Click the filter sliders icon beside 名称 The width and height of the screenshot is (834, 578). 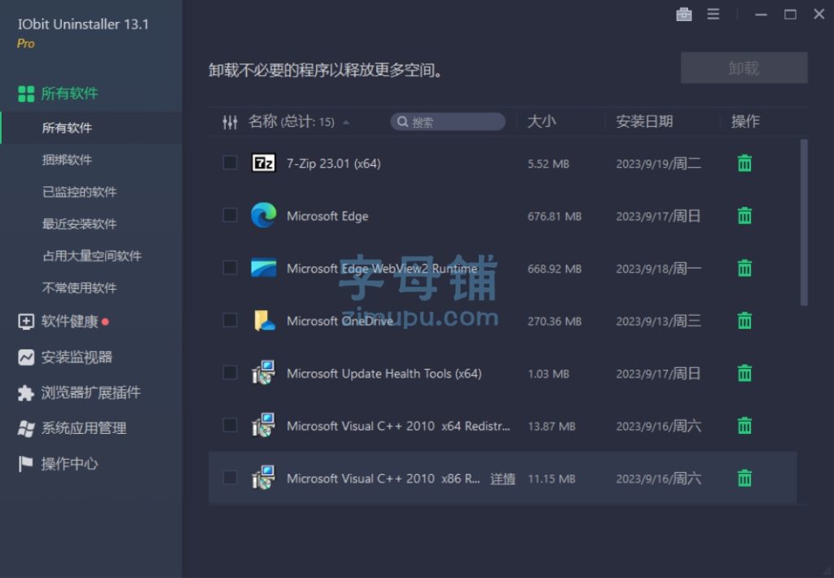(230, 122)
